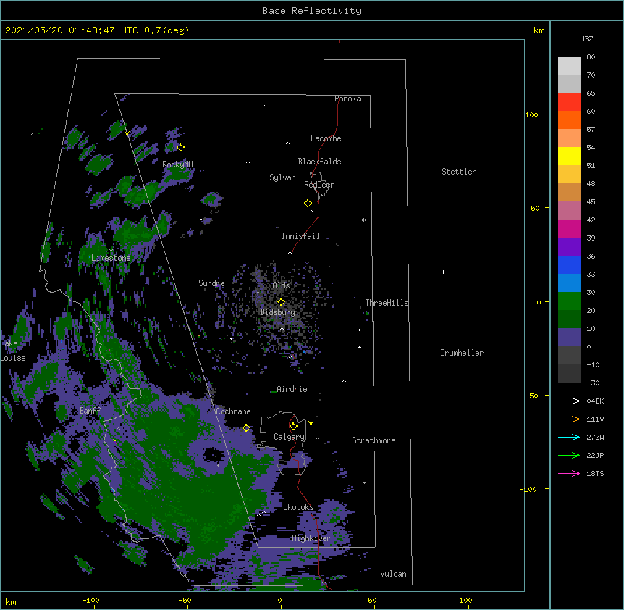Click the Ponoka label

click(x=347, y=99)
